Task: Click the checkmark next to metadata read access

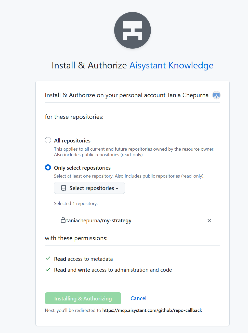Action: (48, 258)
